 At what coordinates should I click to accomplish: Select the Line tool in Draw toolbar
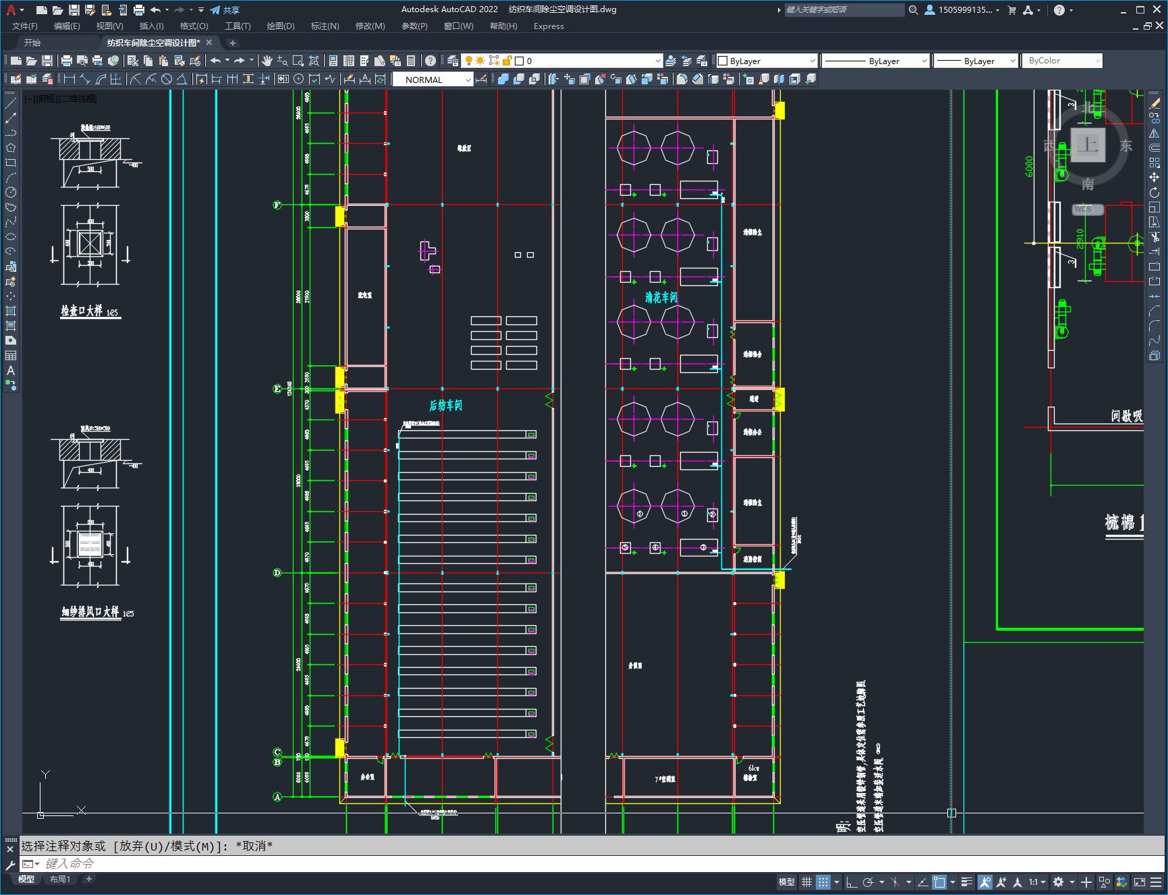(x=11, y=104)
